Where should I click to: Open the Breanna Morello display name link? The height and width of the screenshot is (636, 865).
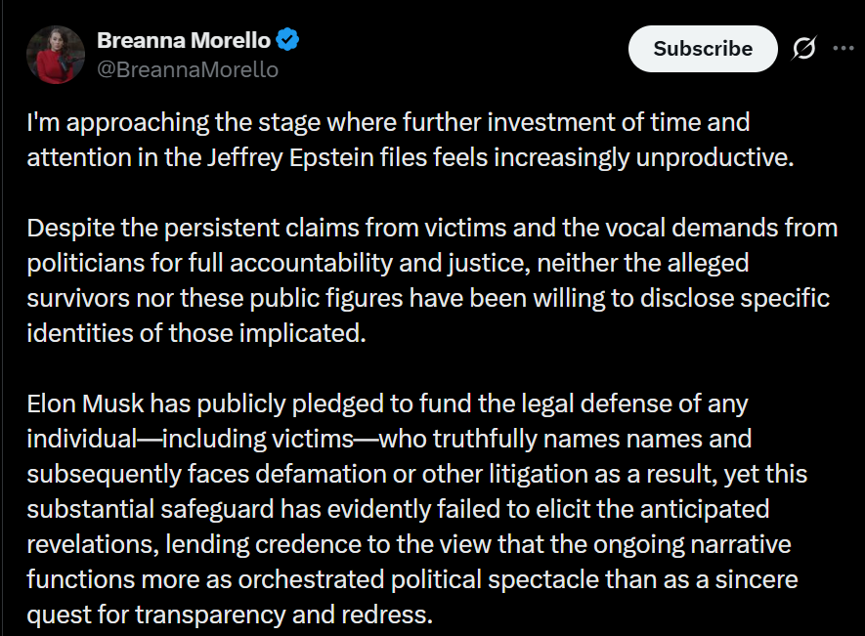point(184,40)
